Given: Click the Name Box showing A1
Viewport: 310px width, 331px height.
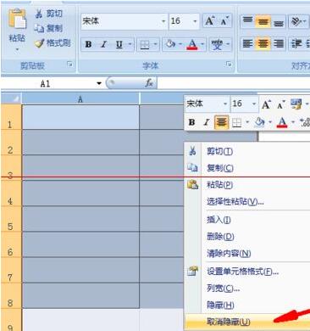Looking at the screenshot, I should [45, 83].
